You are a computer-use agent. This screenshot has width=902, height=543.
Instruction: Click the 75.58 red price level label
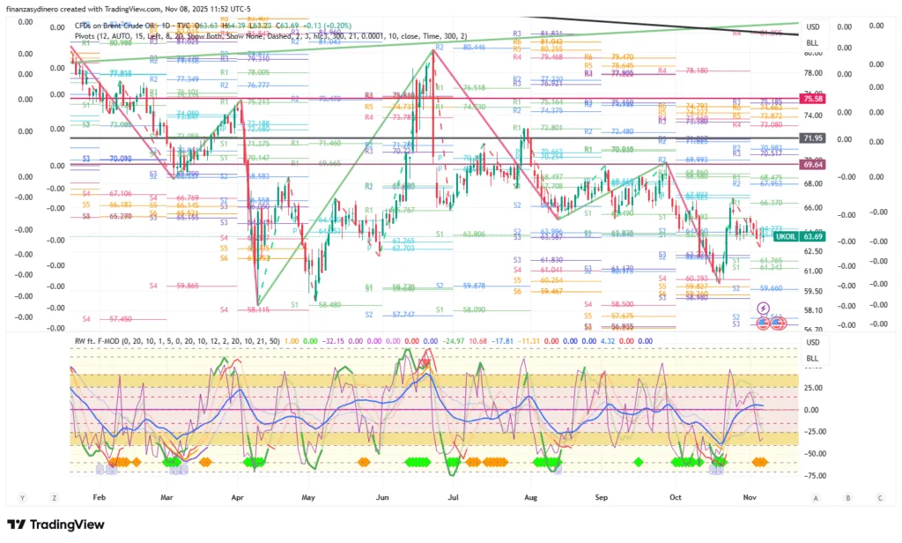pos(811,99)
